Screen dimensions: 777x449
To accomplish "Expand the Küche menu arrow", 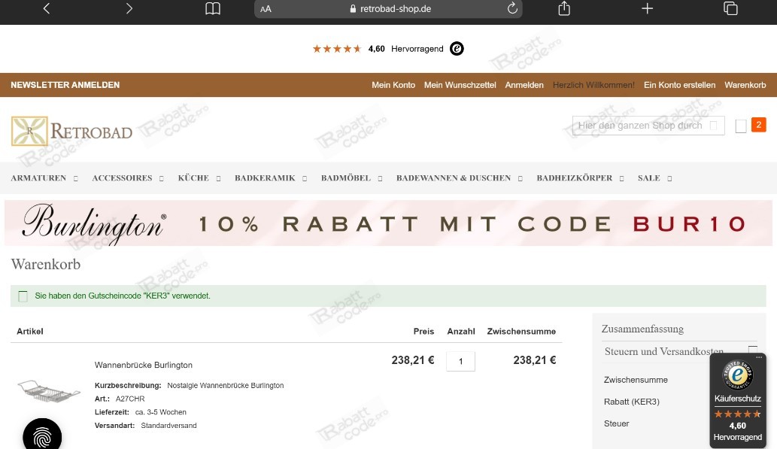I will pos(219,178).
